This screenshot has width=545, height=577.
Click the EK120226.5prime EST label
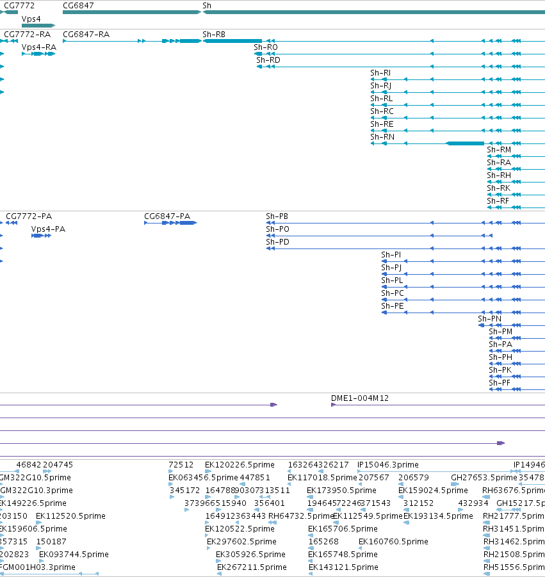(x=240, y=465)
